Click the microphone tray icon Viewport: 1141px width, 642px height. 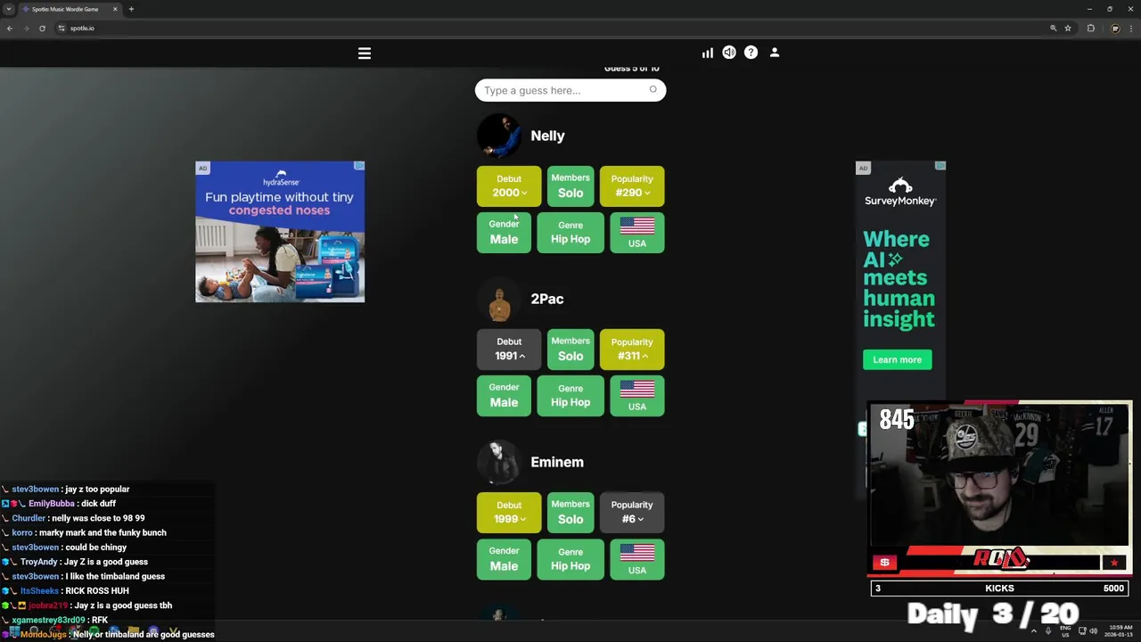tap(1048, 630)
